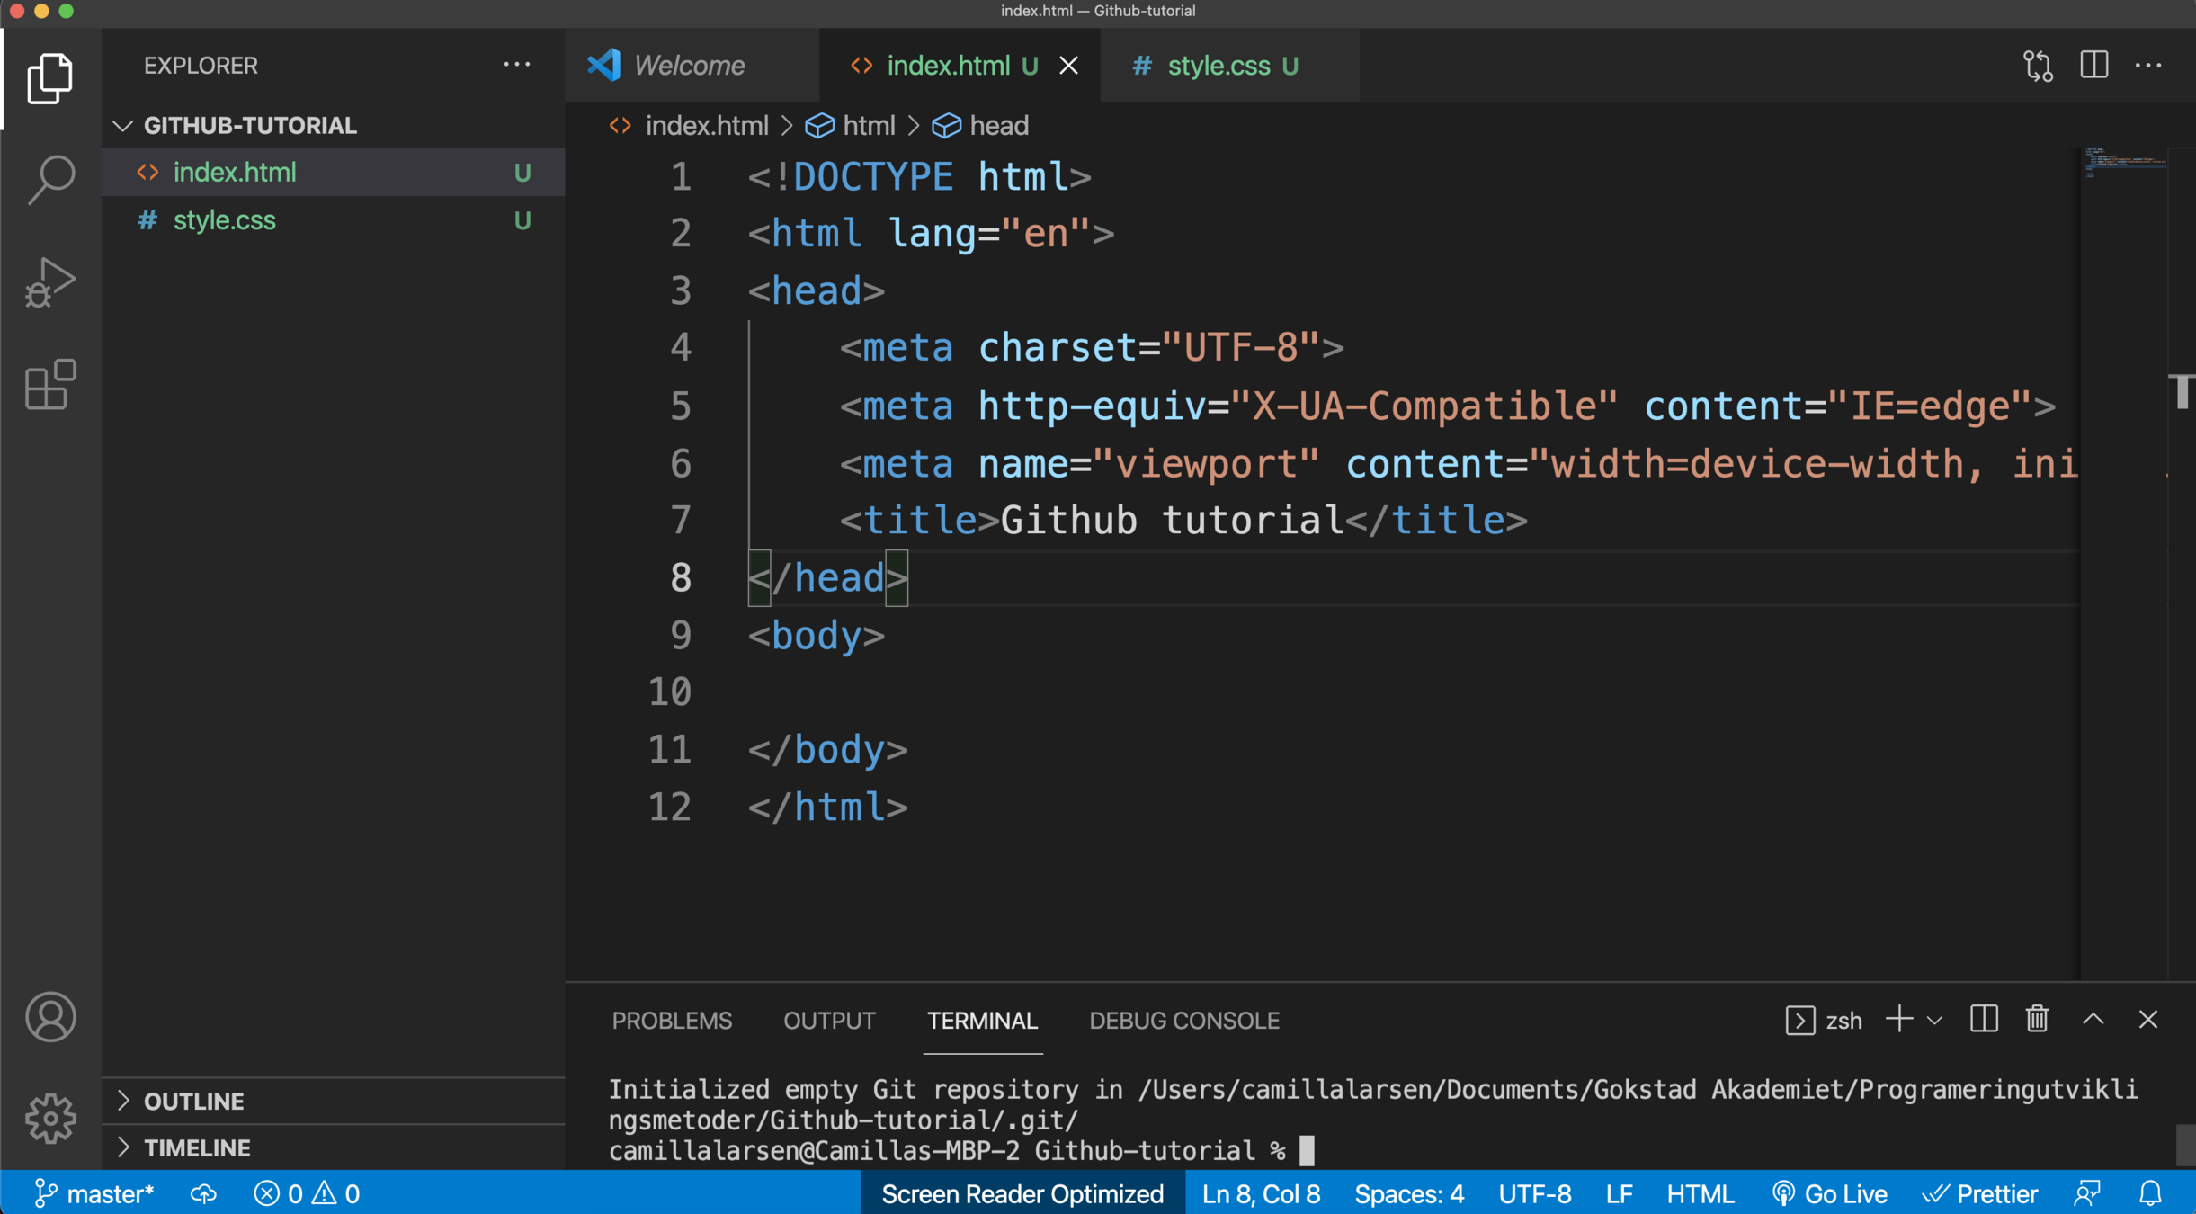The width and height of the screenshot is (2196, 1214).
Task: Open style.css in the Explorer
Action: 224,220
